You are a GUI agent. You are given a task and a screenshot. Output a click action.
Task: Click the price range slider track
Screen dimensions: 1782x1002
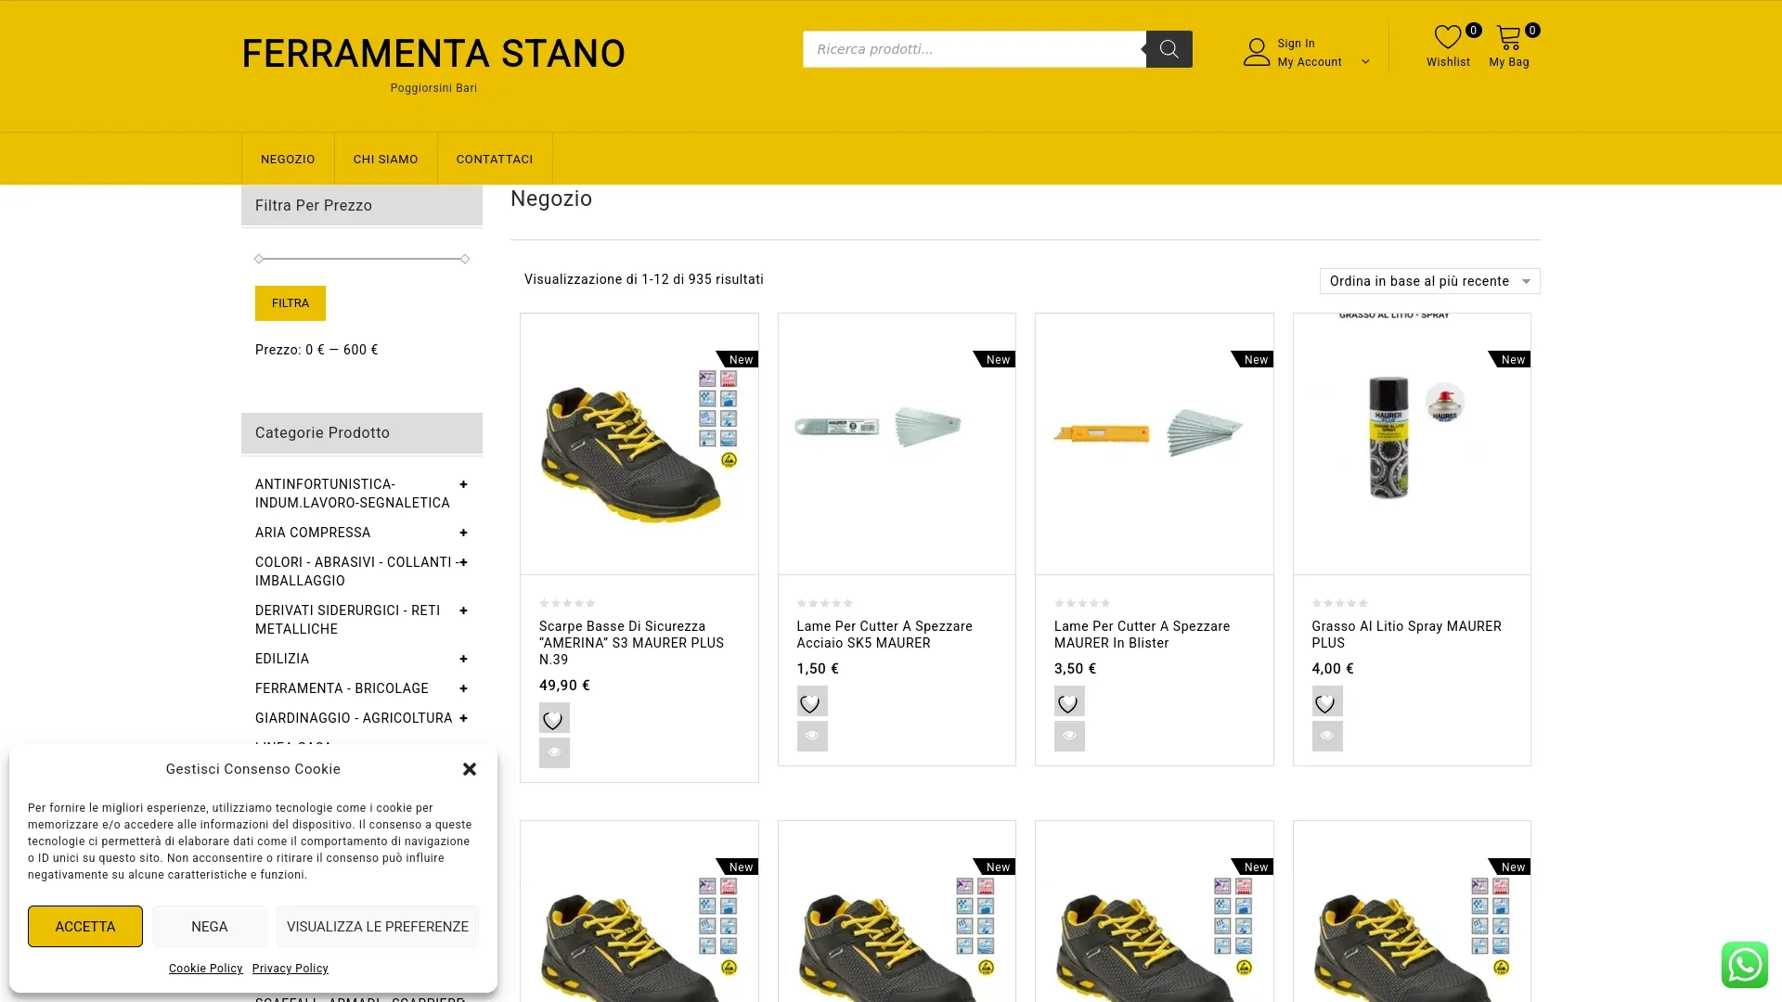click(362, 259)
